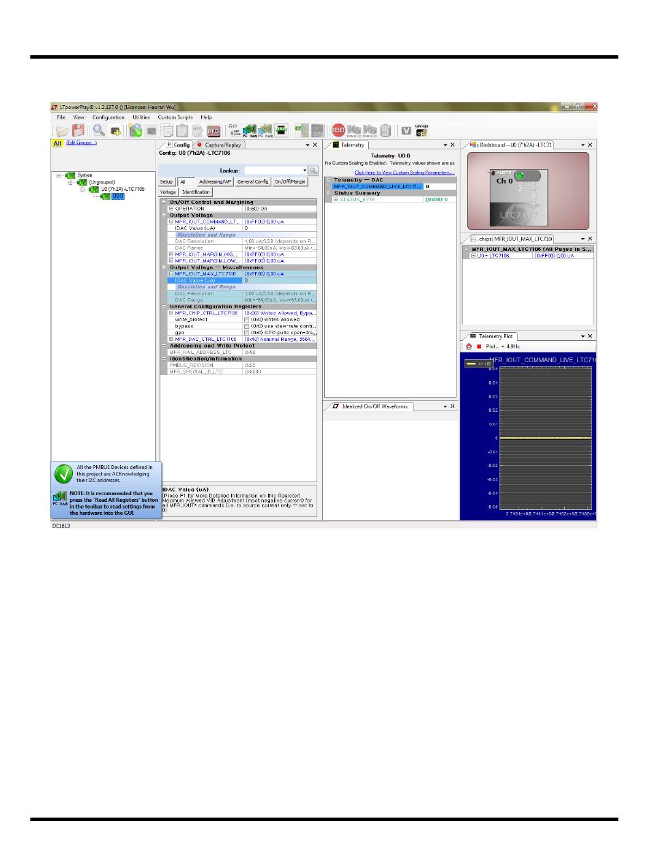The height and width of the screenshot is (851, 648).
Task: Click the highlighted IDAC Value (uA) value field
Action: pos(280,280)
